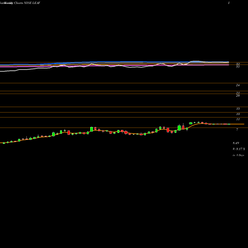Click the 'V: 5.17 X' volume text

pos(239,149)
